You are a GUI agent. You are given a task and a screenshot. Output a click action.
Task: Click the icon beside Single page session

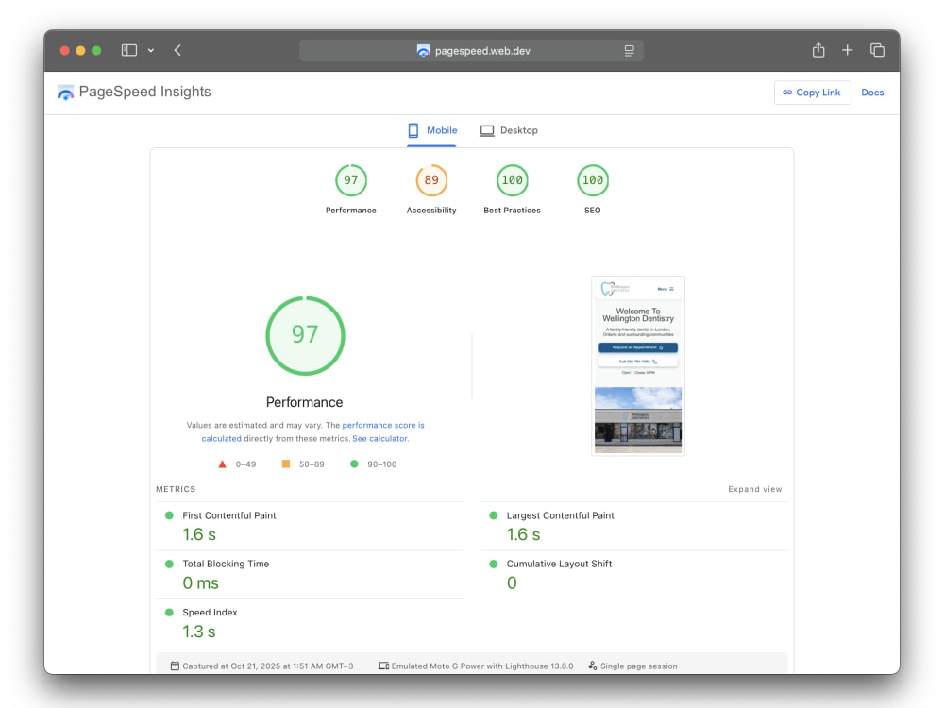coord(593,666)
